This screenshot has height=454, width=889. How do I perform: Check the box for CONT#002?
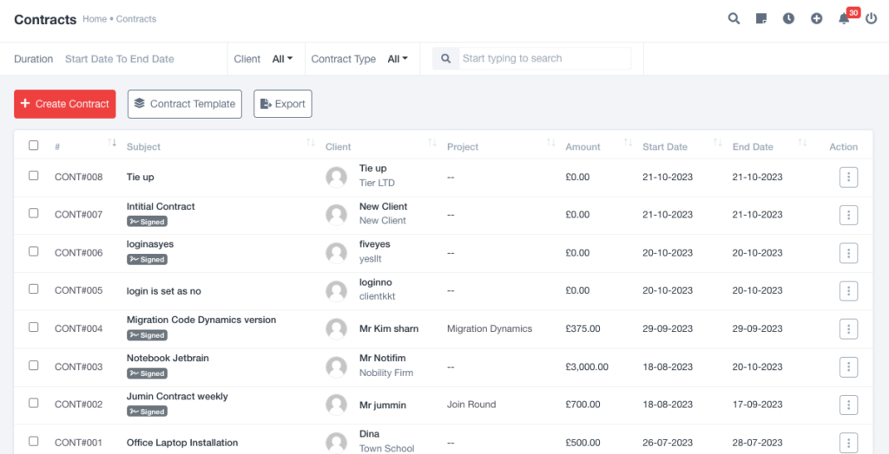click(x=34, y=403)
